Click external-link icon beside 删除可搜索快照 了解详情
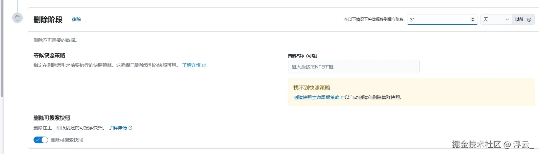The image size is (539, 154). coord(130,128)
